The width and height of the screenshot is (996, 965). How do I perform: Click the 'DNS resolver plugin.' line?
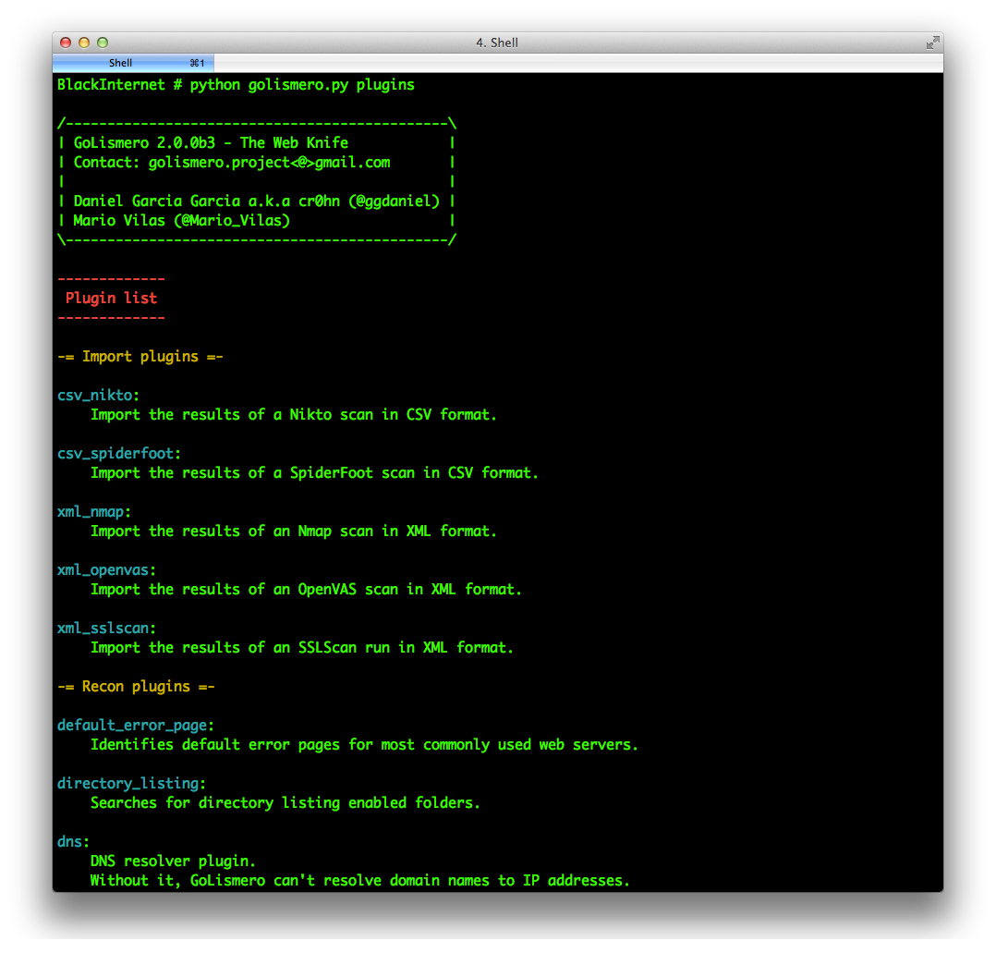(173, 861)
